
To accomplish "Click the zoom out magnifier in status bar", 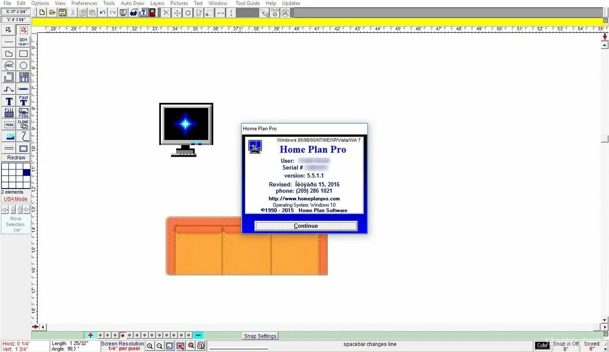I will [159, 346].
